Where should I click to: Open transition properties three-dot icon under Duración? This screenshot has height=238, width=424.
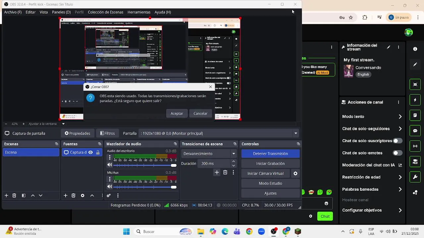tap(234, 173)
